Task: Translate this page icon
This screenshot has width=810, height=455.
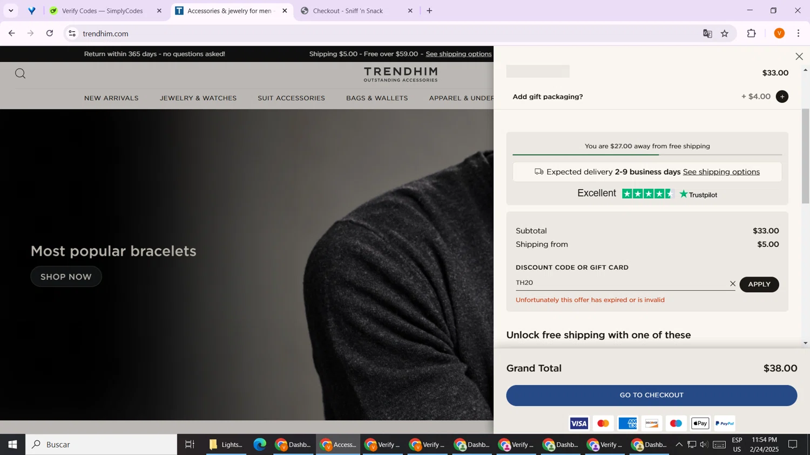Action: [x=707, y=33]
